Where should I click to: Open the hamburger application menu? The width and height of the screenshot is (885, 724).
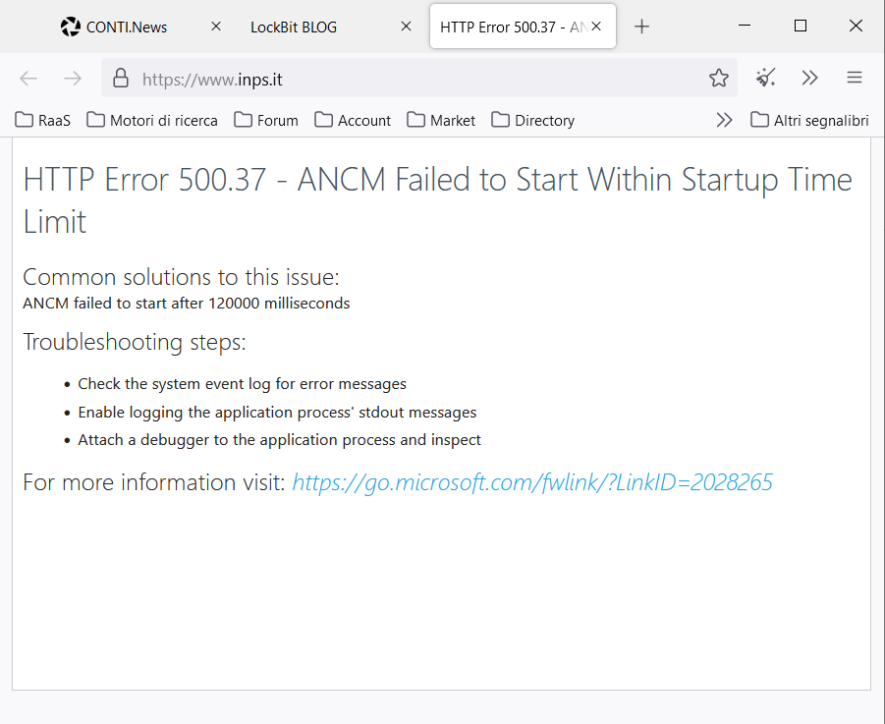pos(855,79)
